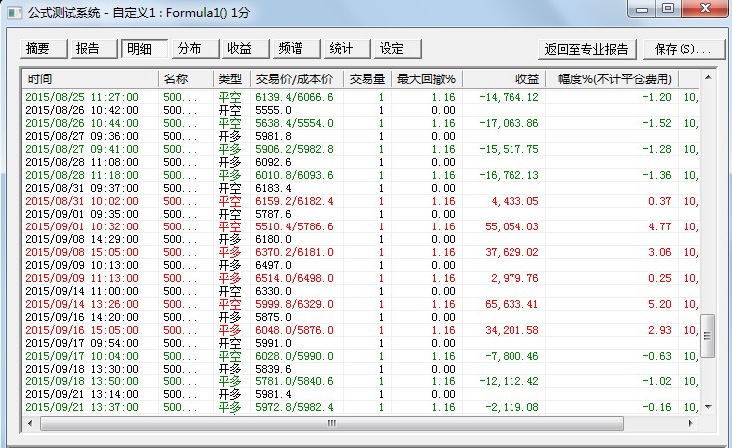732x448 pixels.
Task: Click the 保存(S)... save button
Action: point(683,49)
